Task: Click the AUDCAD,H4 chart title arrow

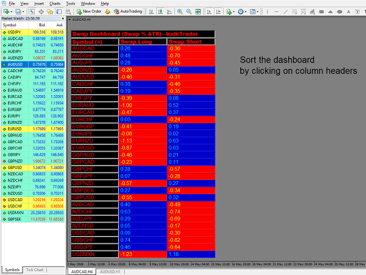Action: pyautogui.click(x=69, y=19)
